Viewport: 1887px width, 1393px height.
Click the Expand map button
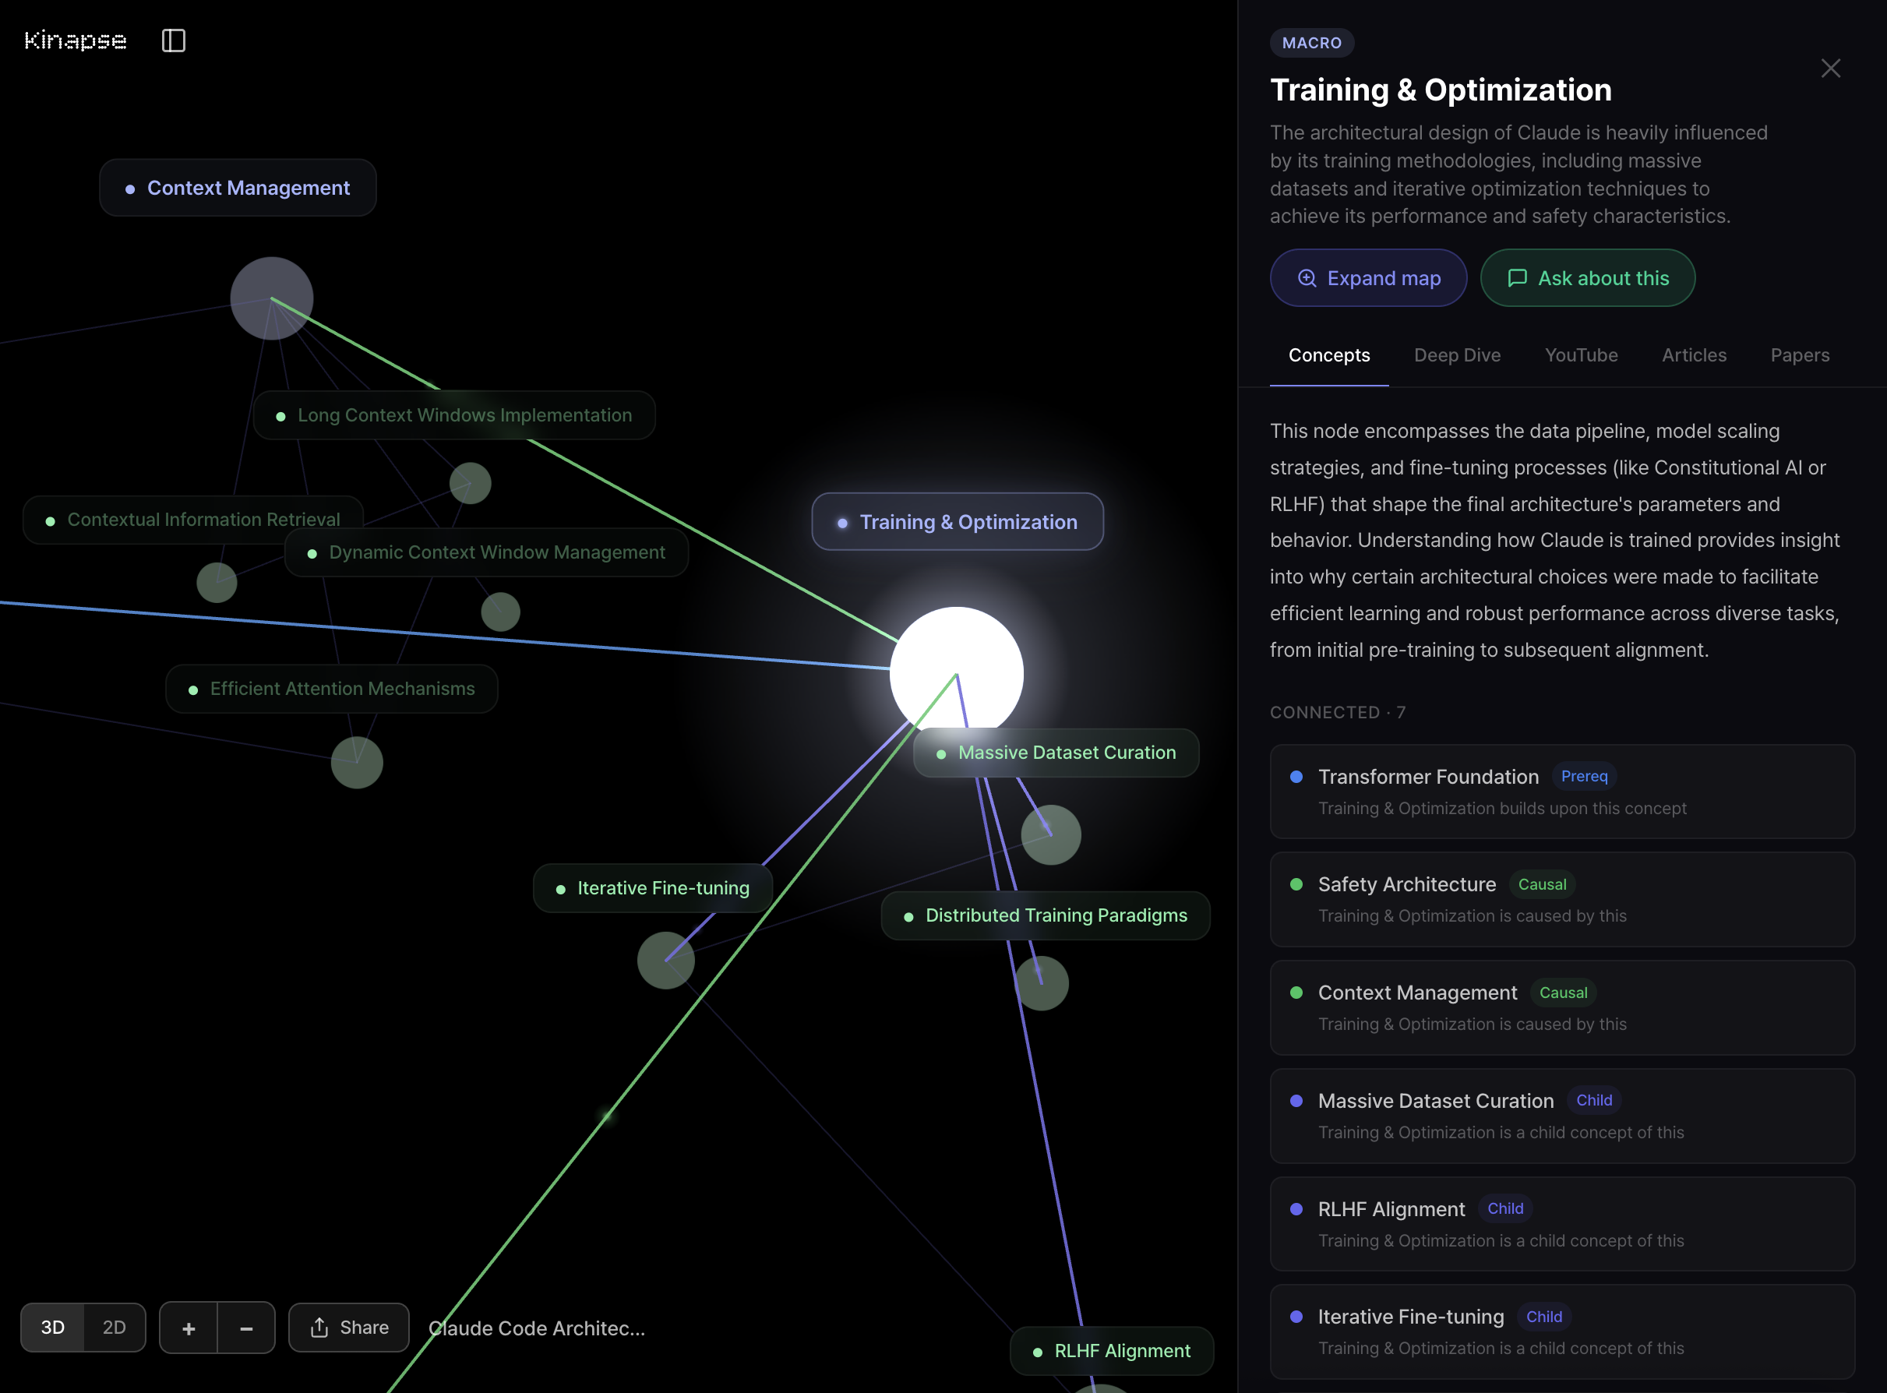coord(1367,277)
